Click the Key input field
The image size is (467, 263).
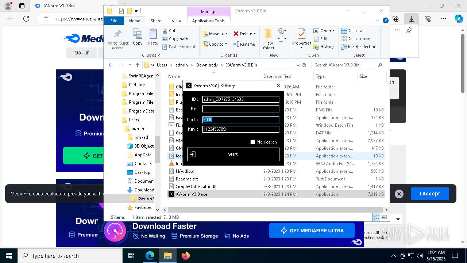pos(241,129)
